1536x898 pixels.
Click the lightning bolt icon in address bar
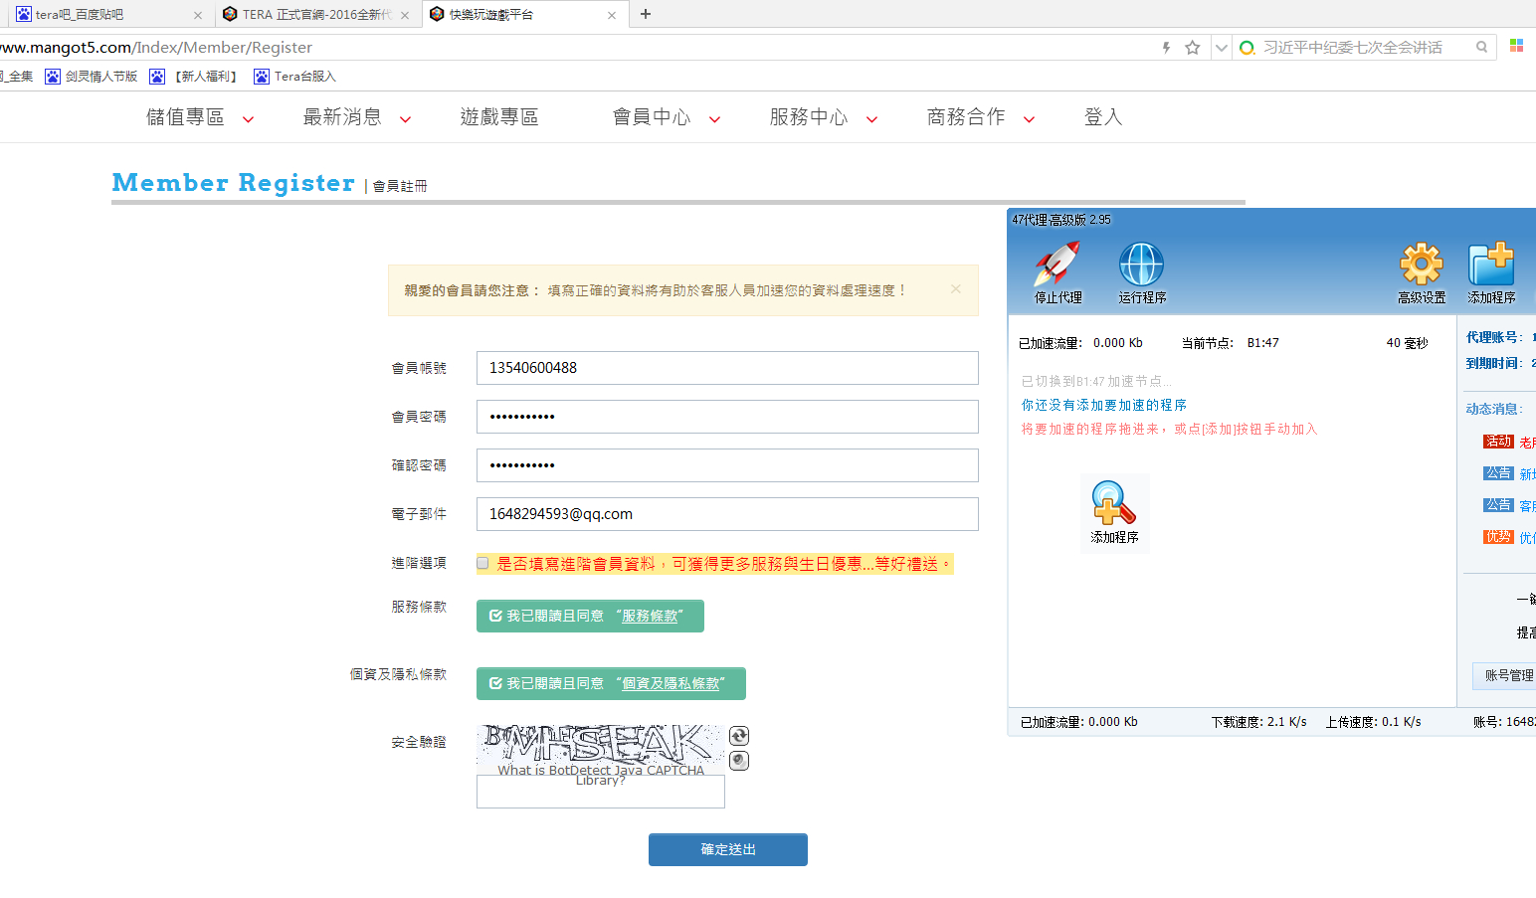click(x=1167, y=48)
